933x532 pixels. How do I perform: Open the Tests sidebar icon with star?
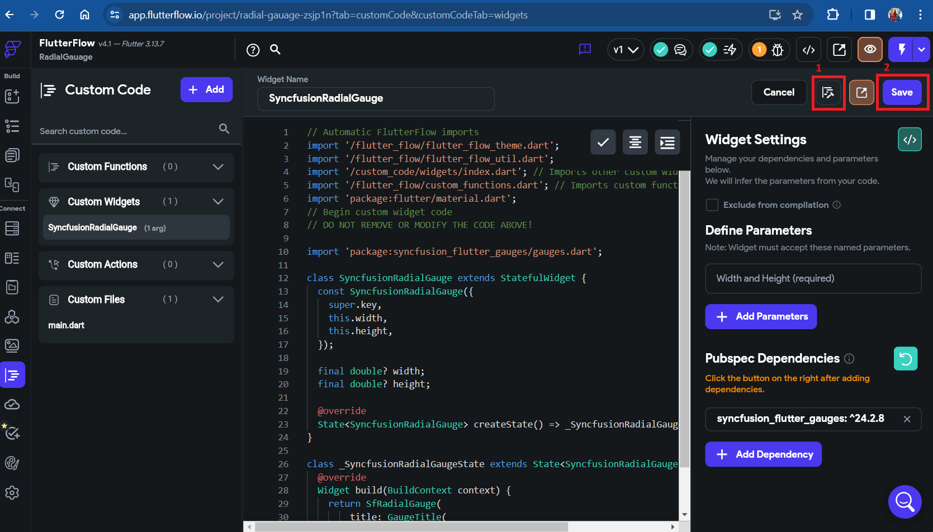point(12,432)
